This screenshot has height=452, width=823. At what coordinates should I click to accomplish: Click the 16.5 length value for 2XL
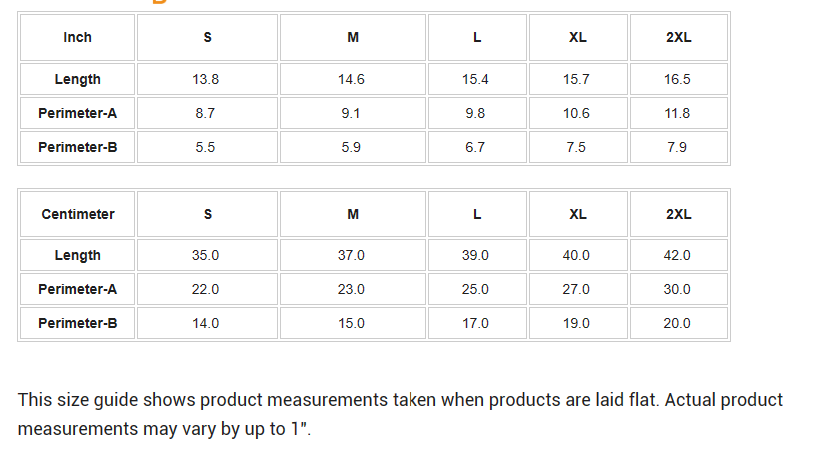click(677, 79)
